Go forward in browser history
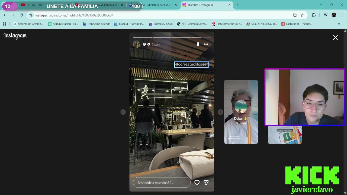The width and height of the screenshot is (347, 195). tap(13, 15)
